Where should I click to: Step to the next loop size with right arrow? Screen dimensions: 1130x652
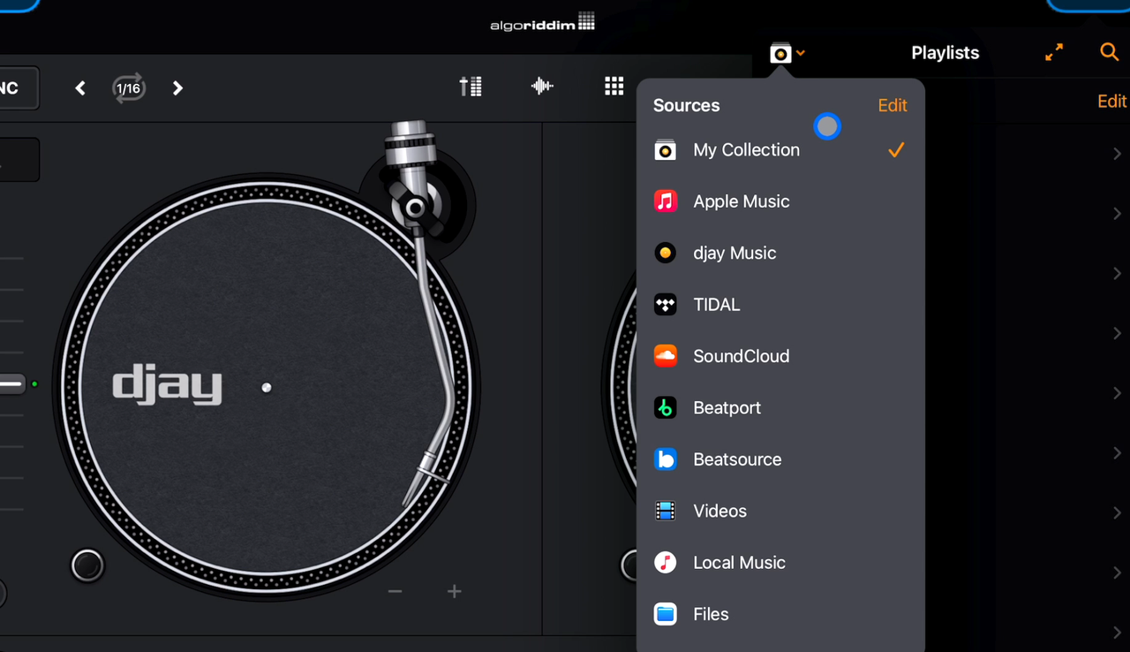point(177,87)
